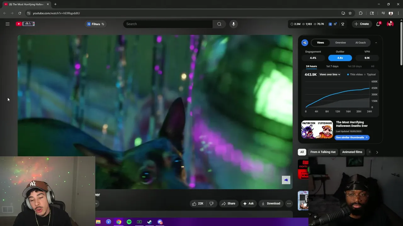403x226 pixels.
Task: Select the 1st 7 days range tab
Action: [x=332, y=66]
